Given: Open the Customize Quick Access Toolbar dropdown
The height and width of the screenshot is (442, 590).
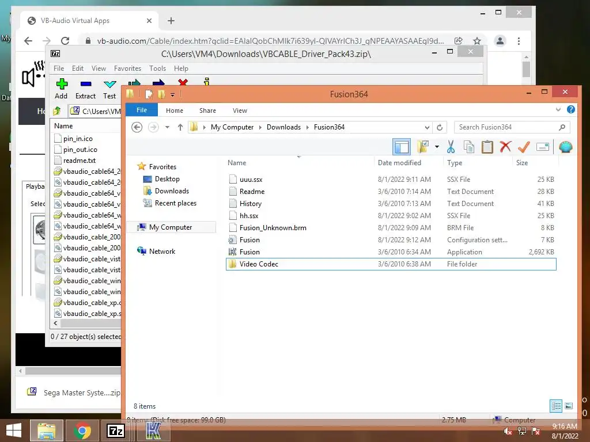Looking at the screenshot, I should 173,95.
